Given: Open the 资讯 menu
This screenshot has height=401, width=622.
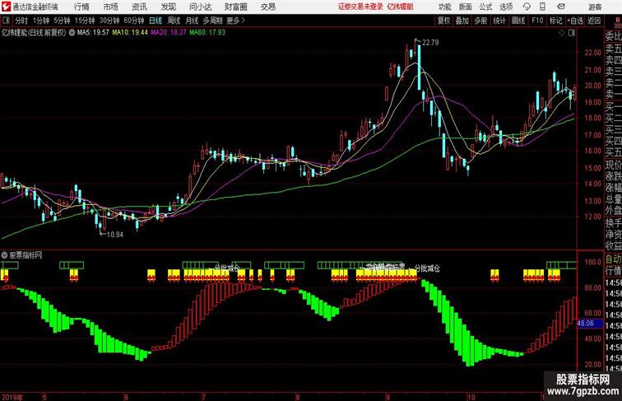Looking at the screenshot, I should pos(139,7).
